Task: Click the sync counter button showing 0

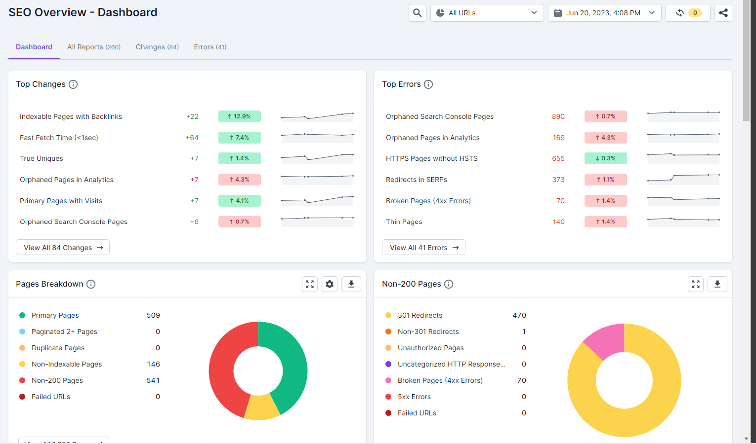Action: point(688,13)
